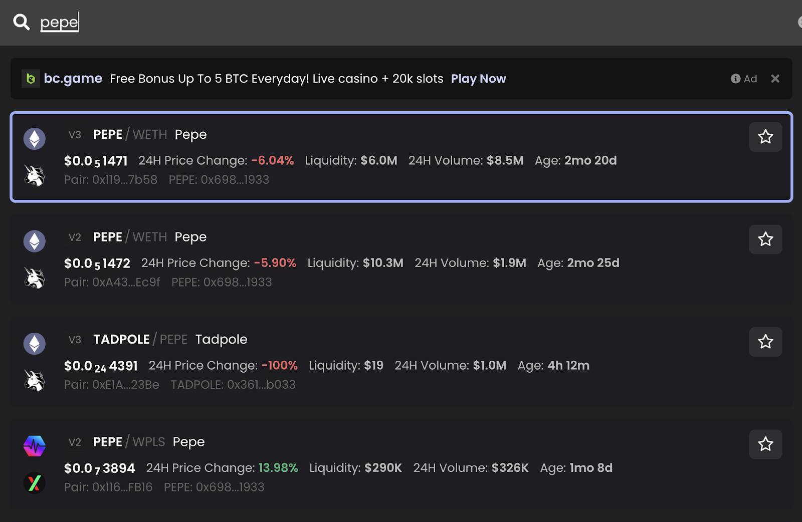Select pair address 0x119...7b58
The height and width of the screenshot is (522, 802).
[125, 180]
